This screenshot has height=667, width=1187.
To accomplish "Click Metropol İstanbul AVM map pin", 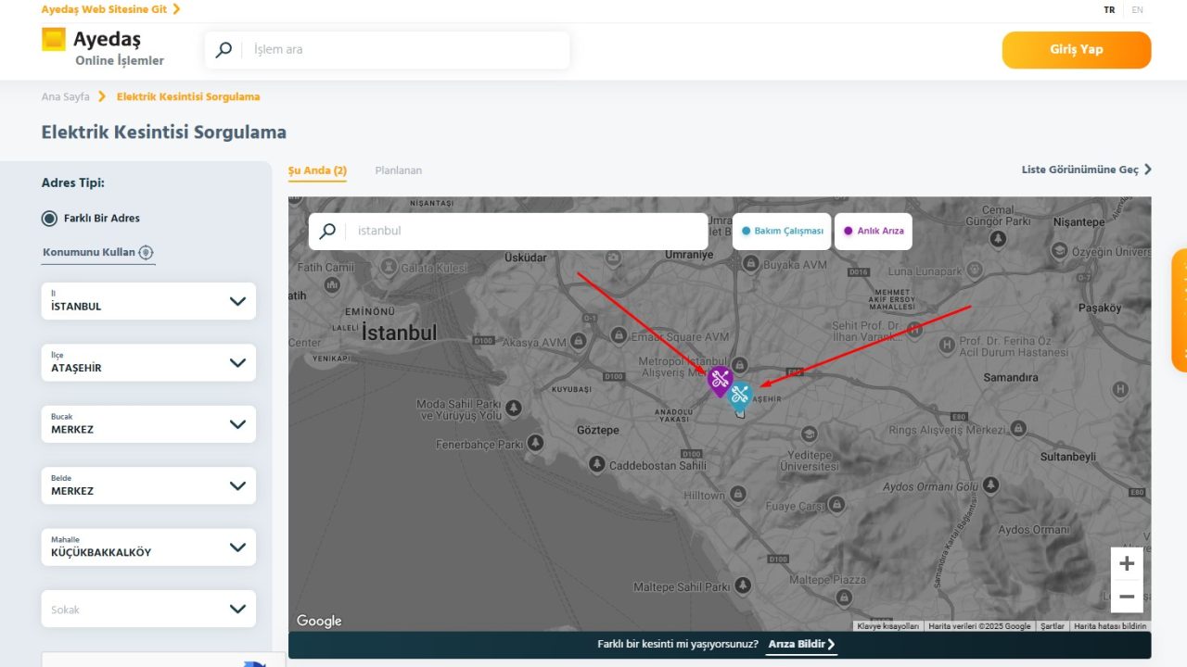I will (739, 364).
